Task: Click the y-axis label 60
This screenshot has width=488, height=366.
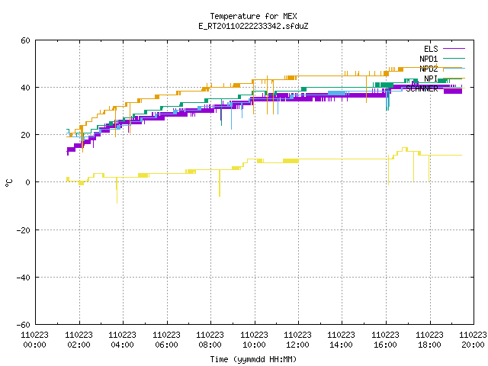Action: point(25,40)
